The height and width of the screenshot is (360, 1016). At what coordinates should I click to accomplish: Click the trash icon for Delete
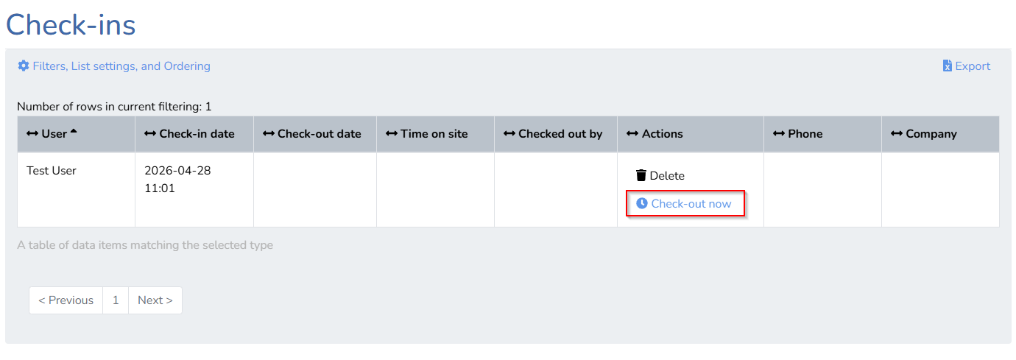coord(641,175)
